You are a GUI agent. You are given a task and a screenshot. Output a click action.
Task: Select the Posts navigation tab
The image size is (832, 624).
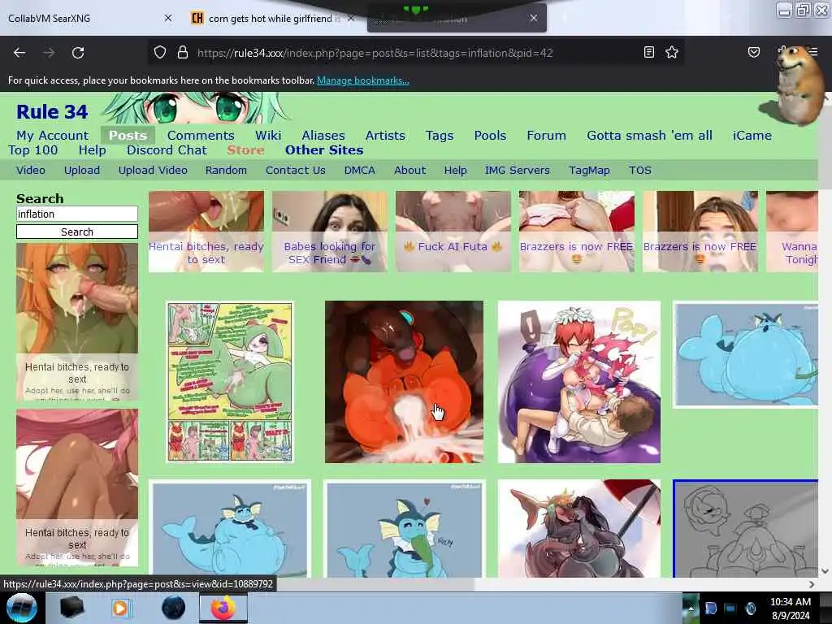(x=128, y=136)
